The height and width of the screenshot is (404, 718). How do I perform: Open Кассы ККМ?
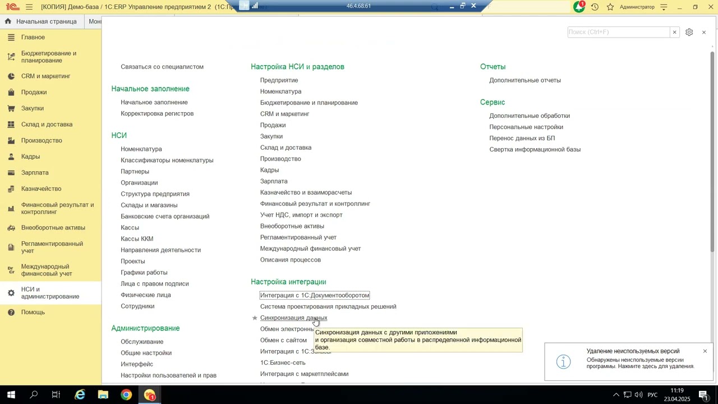coord(137,239)
